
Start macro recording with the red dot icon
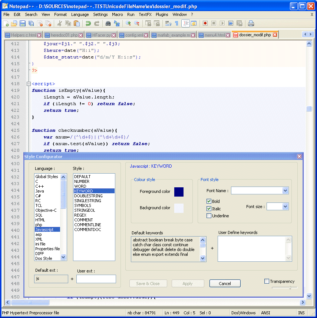point(205,23)
